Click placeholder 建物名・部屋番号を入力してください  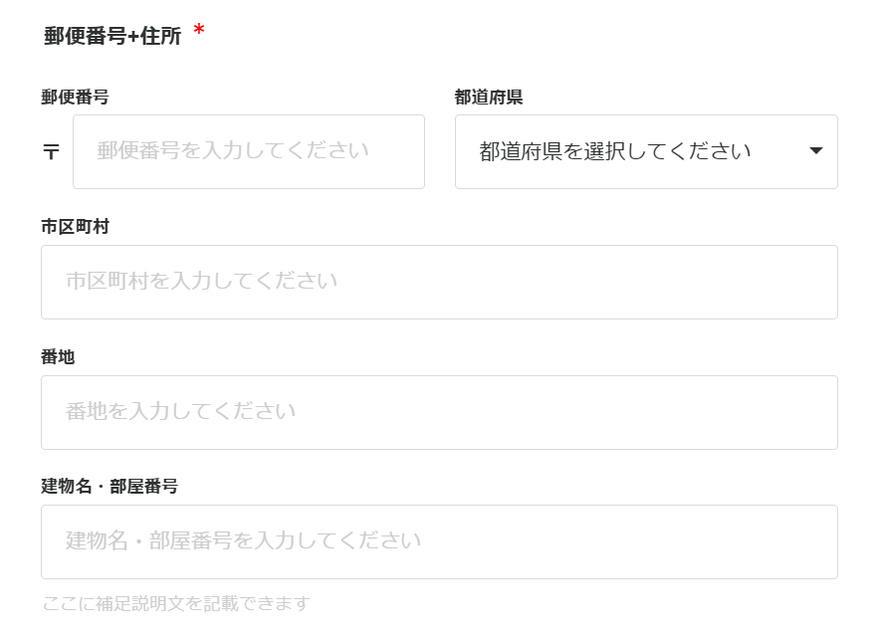pyautogui.click(x=244, y=540)
